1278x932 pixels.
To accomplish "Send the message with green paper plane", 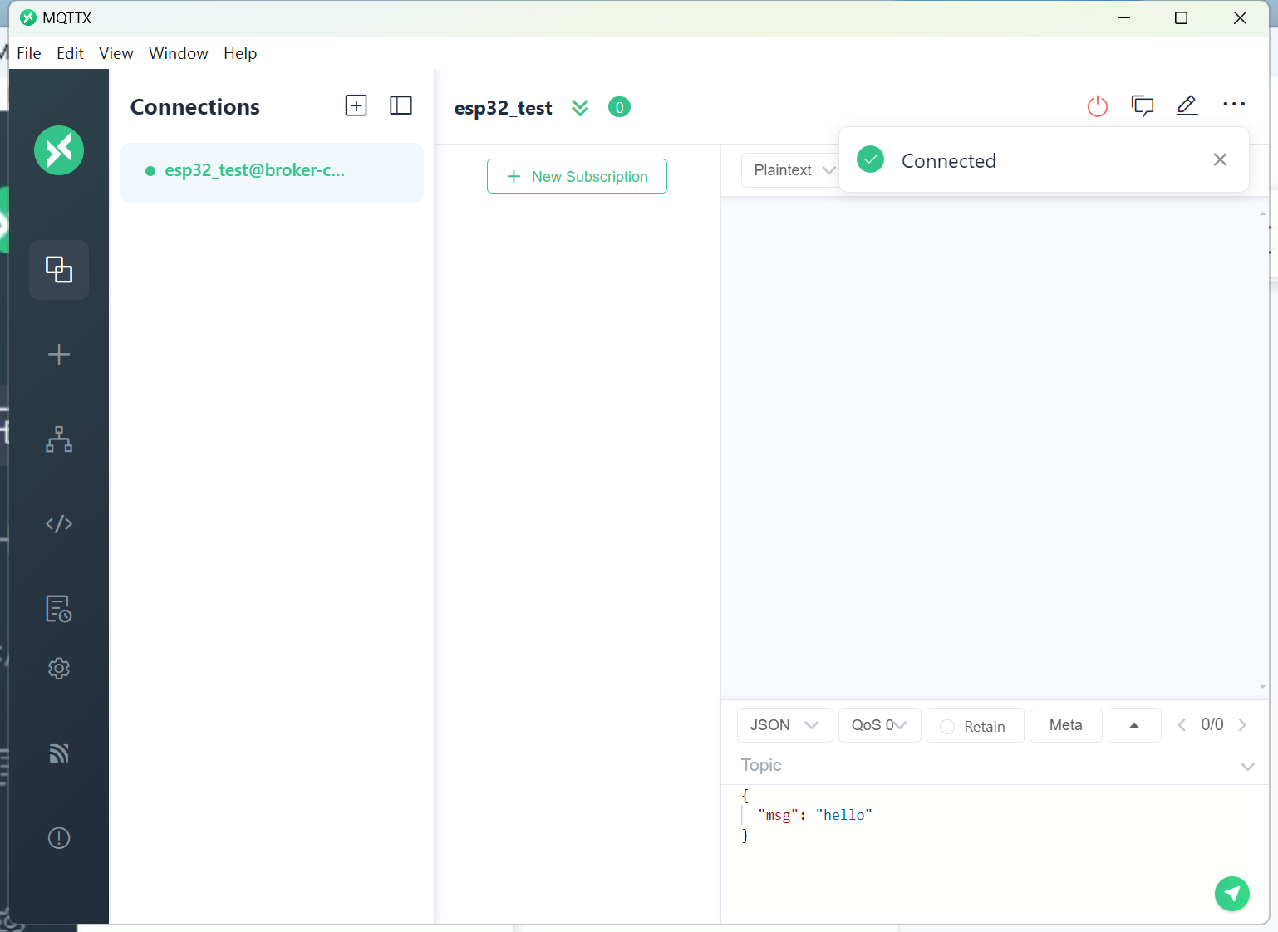I will click(1232, 894).
